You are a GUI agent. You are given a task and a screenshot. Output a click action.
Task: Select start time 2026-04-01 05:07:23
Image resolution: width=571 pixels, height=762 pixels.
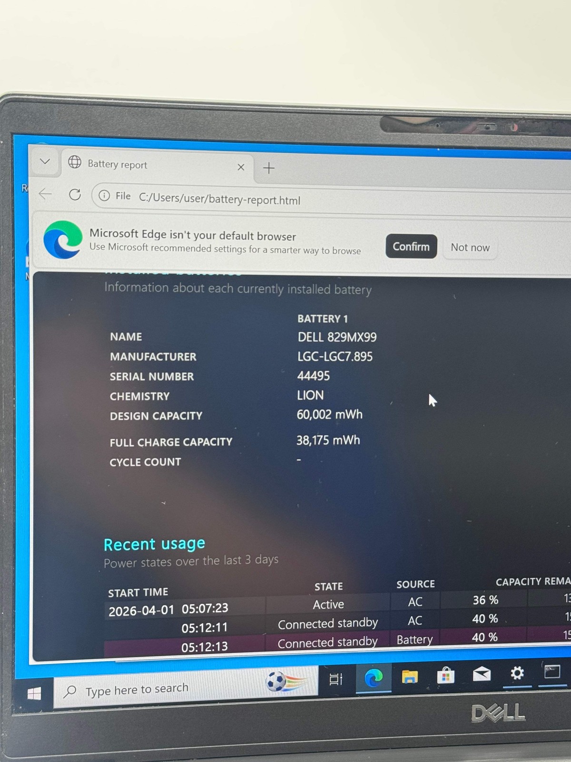[168, 610]
